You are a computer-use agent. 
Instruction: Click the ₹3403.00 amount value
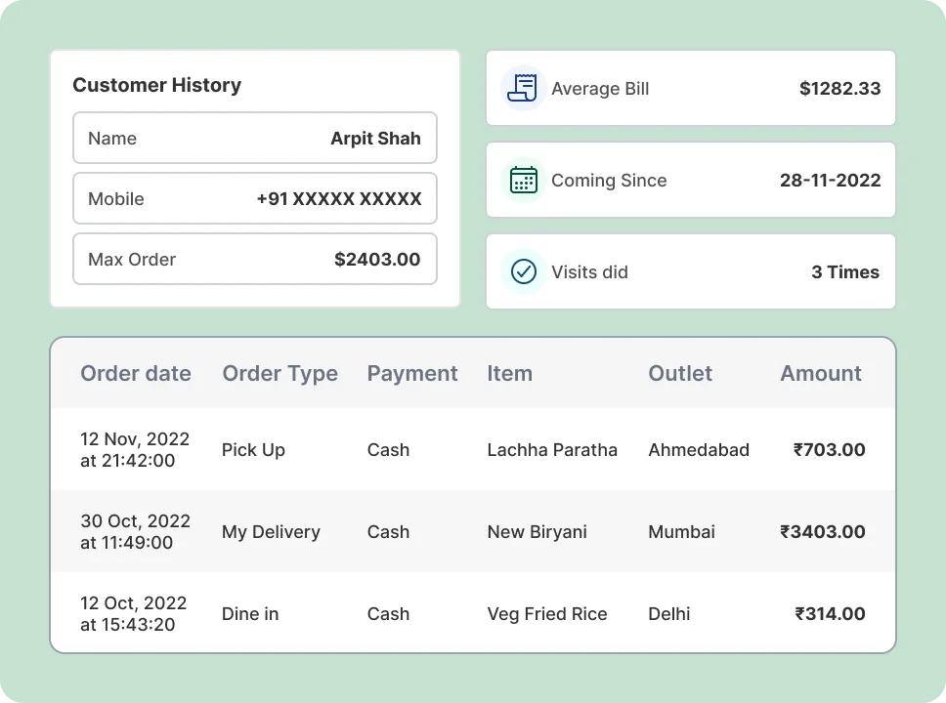(822, 532)
